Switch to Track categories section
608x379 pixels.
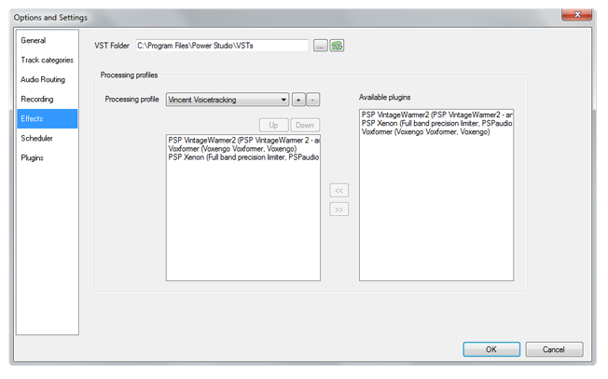point(46,61)
